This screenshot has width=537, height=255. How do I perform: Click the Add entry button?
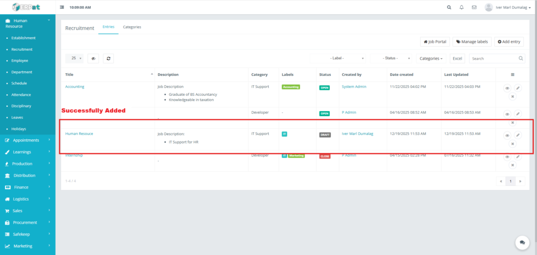pos(509,41)
